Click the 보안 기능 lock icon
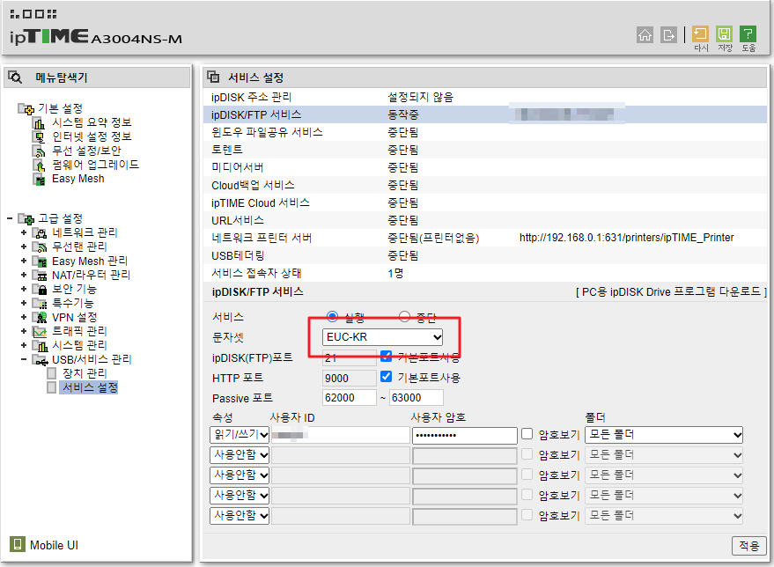Screen dimensions: 774x567 (40, 289)
